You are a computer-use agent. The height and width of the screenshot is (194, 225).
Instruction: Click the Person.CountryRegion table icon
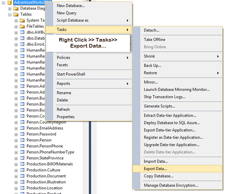(22, 122)
